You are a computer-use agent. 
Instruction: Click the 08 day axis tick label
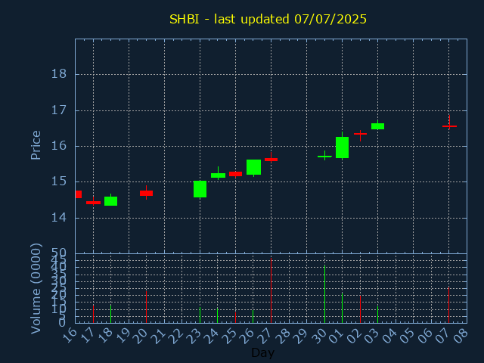461,335
